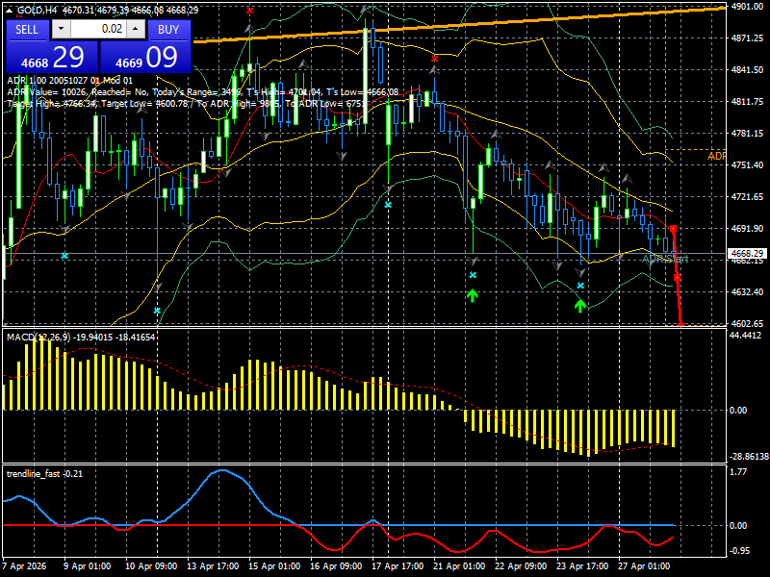Click cyan X marker near 10 Apr low
770x577 pixels.
tap(157, 311)
